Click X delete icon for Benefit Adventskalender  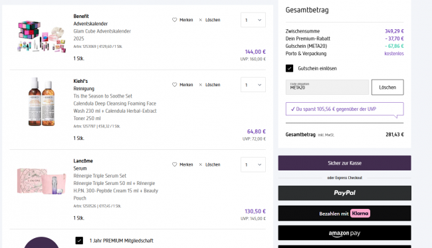(201, 20)
